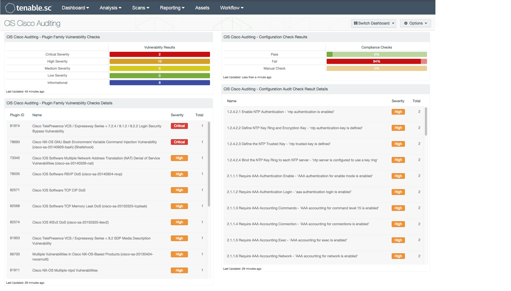
Task: Open 1.2.4.2.4 Bind the NTP Key Ring row
Action: coord(323,163)
